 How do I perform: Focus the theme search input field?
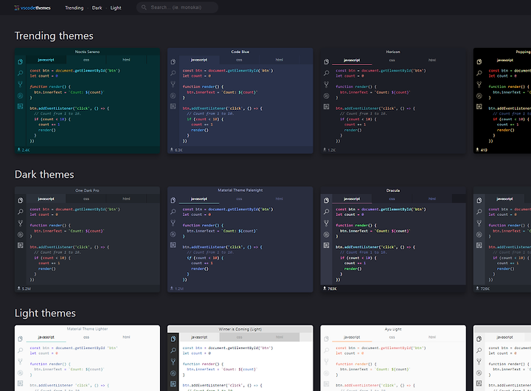[x=177, y=7]
